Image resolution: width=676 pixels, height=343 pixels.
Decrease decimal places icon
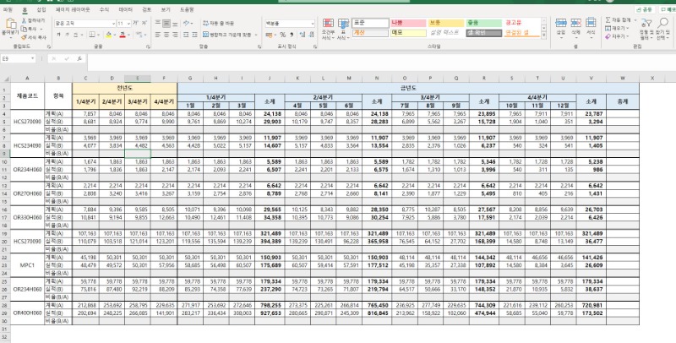coord(311,35)
